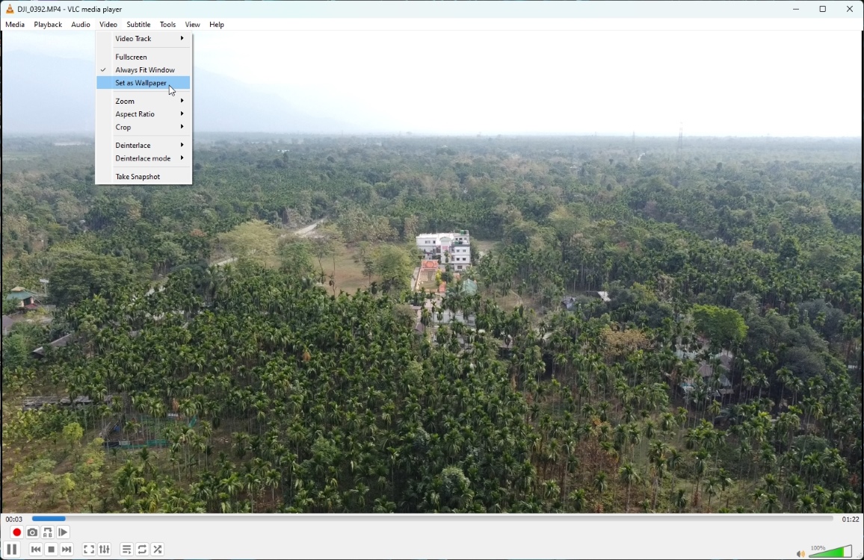Advance video frame by frame
The width and height of the screenshot is (864, 560).
click(x=64, y=533)
